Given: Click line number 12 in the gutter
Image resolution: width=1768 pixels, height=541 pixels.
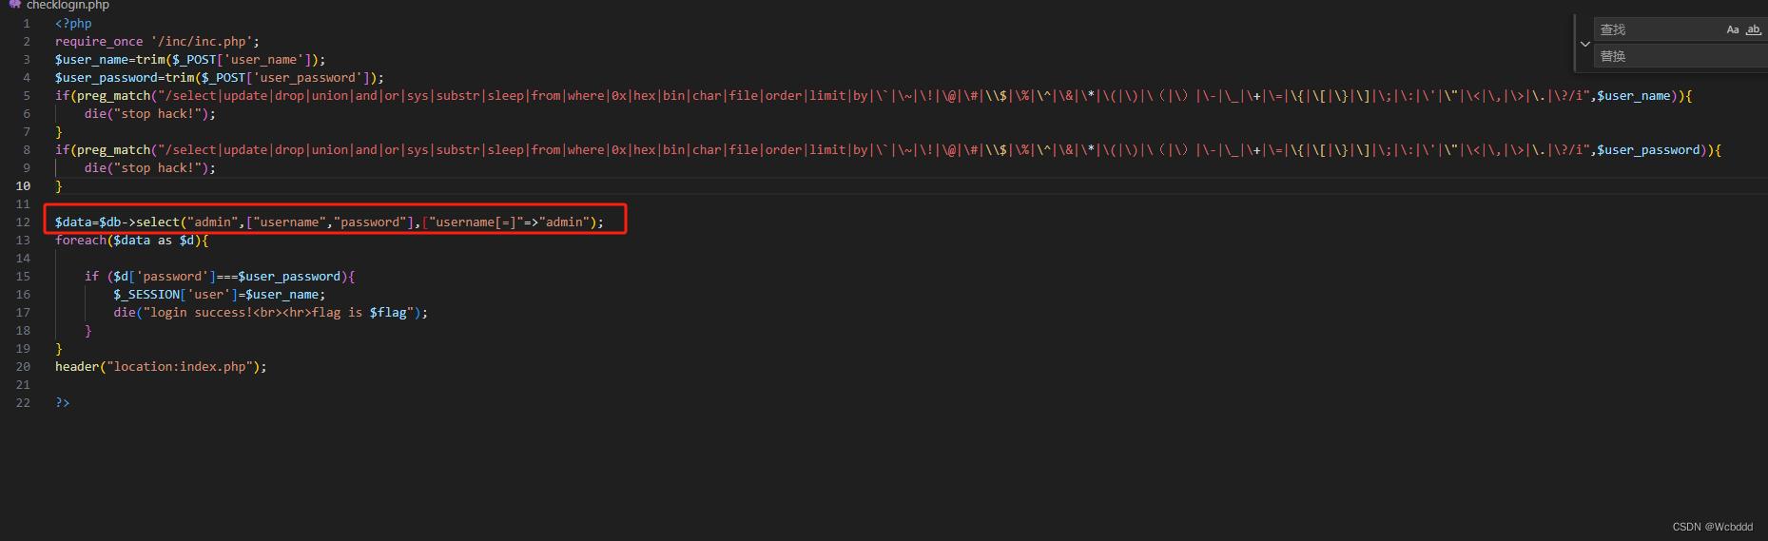Looking at the screenshot, I should pyautogui.click(x=23, y=222).
